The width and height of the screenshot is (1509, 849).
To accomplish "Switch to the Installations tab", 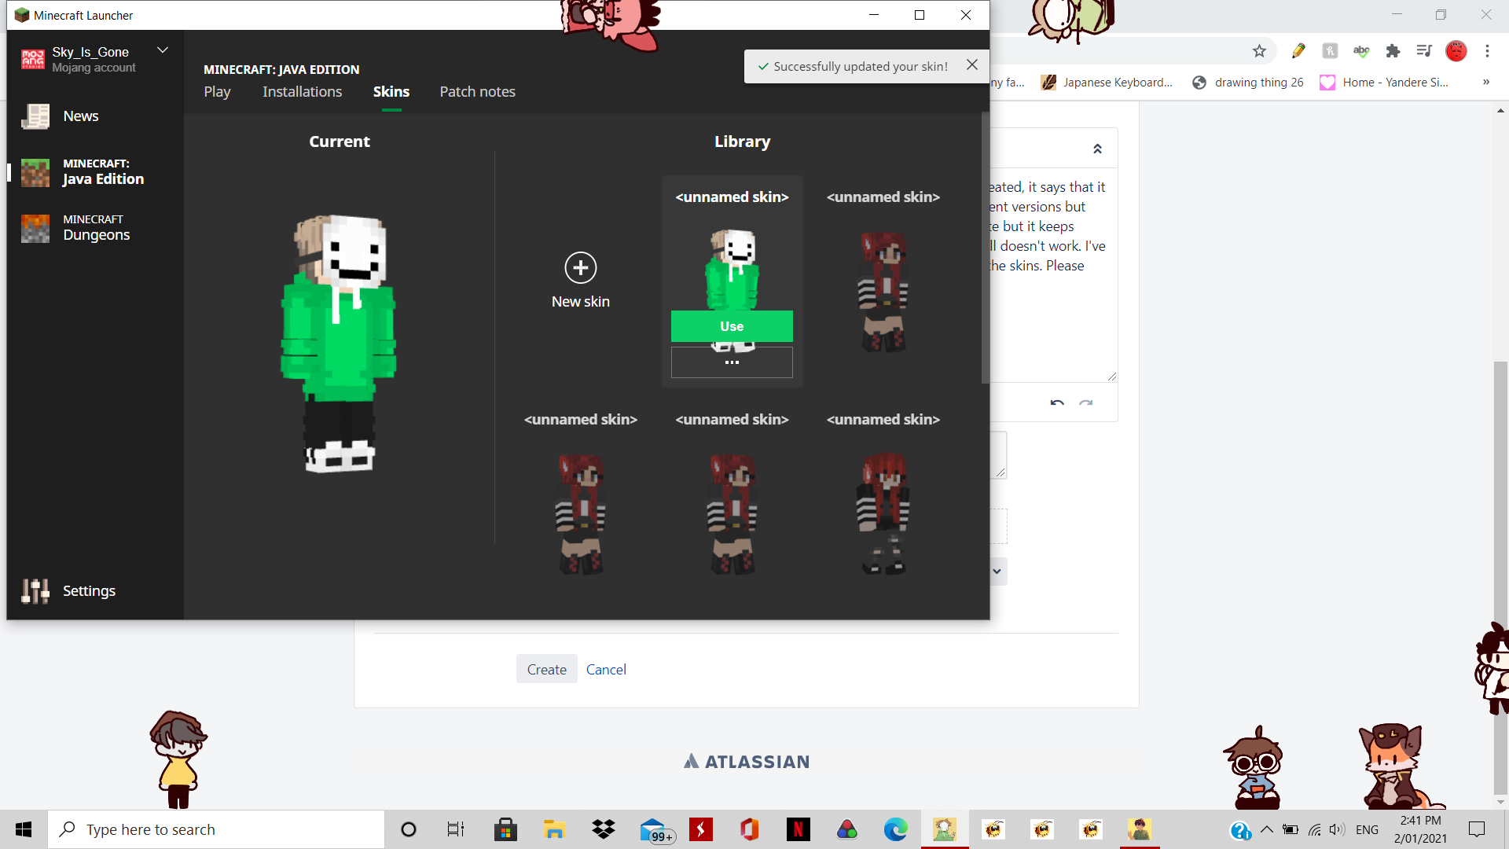I will click(302, 92).
